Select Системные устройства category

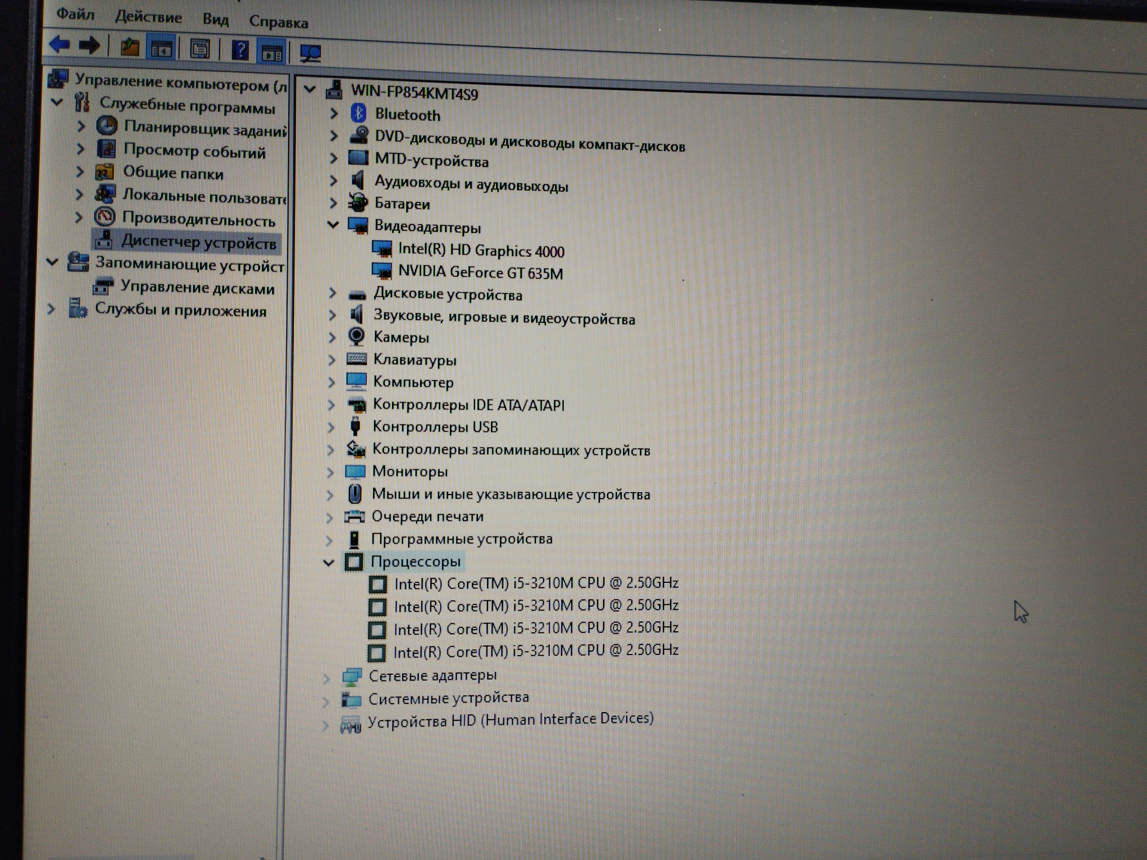[449, 698]
